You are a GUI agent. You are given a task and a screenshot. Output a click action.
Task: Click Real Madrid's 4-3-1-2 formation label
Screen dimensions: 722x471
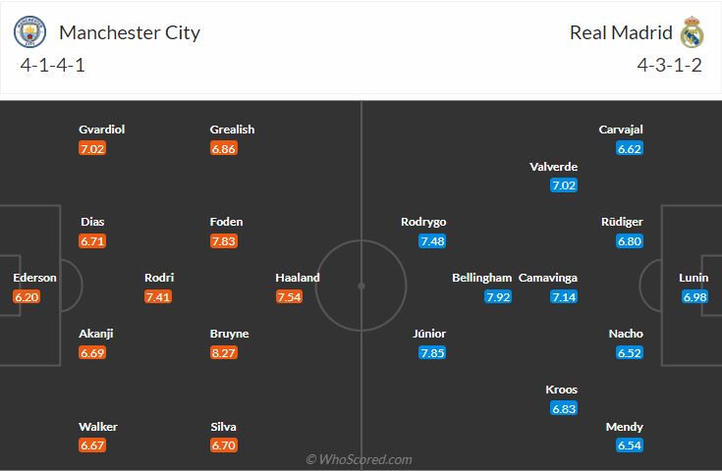[x=668, y=68]
